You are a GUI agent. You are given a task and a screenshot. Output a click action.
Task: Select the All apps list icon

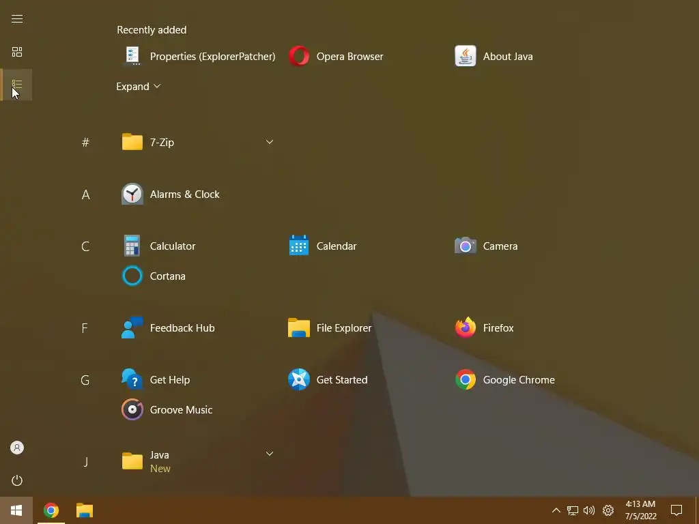click(x=17, y=85)
